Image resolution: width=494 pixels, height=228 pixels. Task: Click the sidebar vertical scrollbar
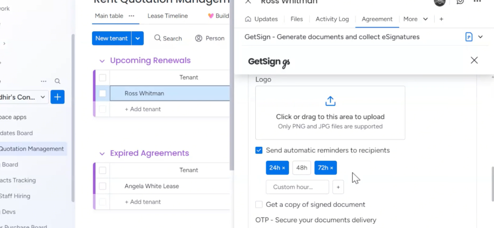coord(73,118)
